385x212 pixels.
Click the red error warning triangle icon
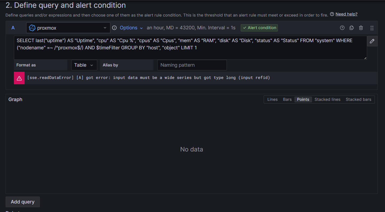tap(19, 78)
